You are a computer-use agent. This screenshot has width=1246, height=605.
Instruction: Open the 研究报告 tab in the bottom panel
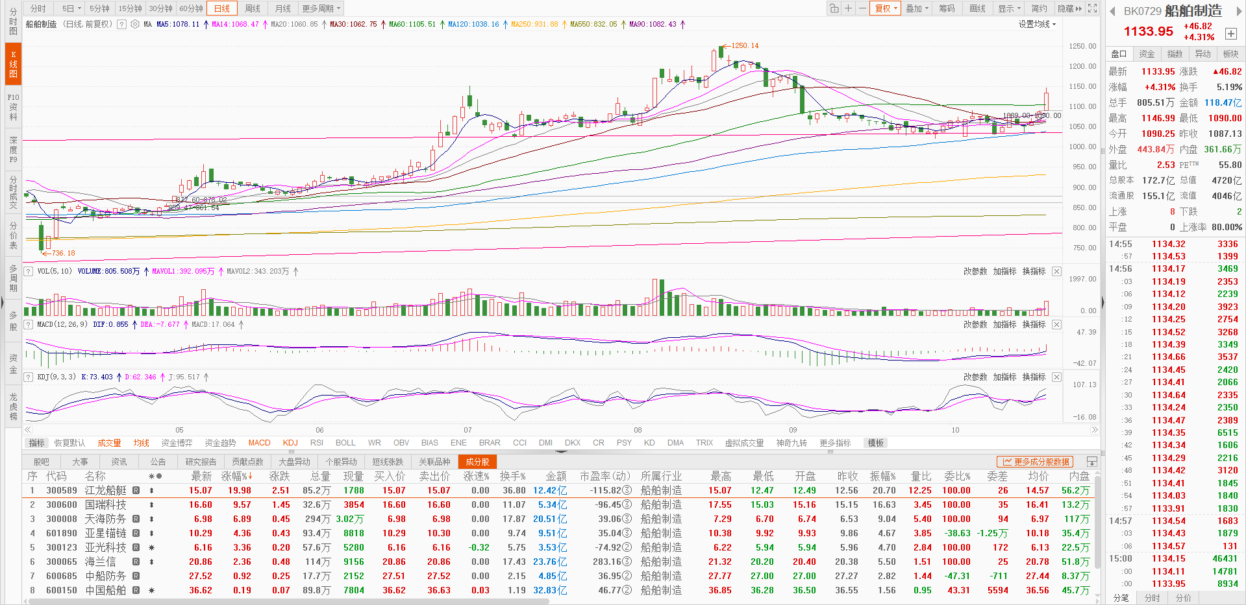click(x=201, y=462)
